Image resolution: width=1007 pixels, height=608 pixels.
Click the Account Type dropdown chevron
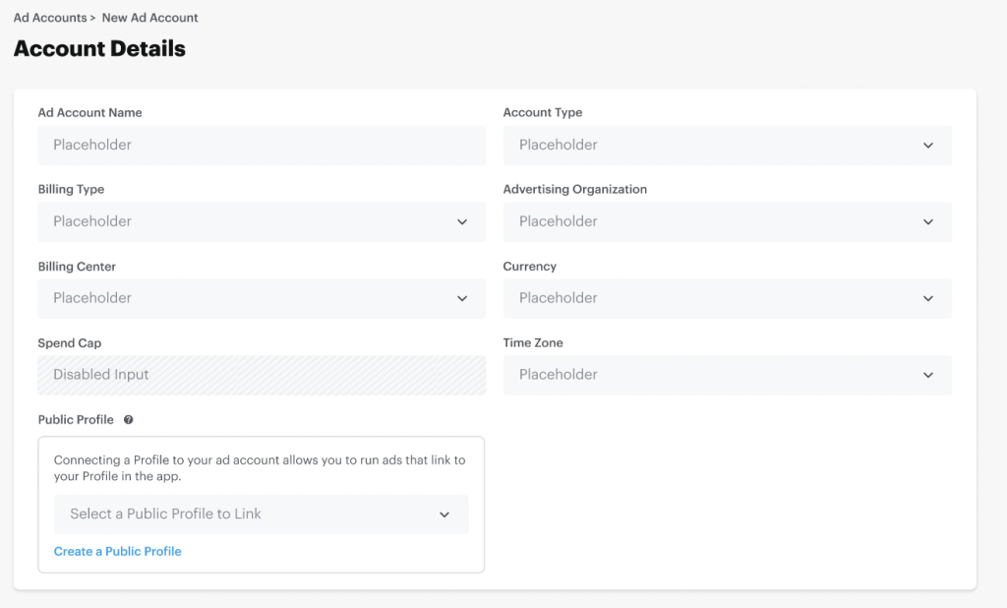927,145
